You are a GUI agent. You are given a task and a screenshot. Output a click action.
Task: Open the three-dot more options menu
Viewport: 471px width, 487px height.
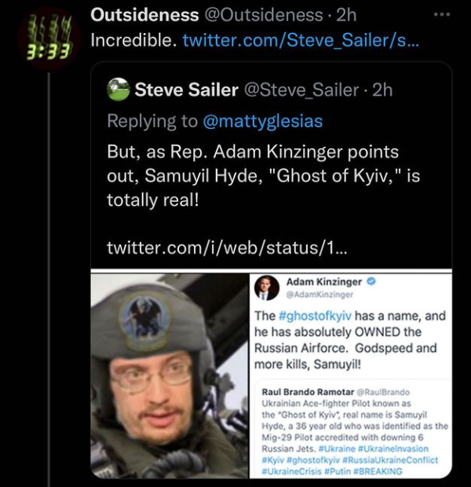click(440, 15)
